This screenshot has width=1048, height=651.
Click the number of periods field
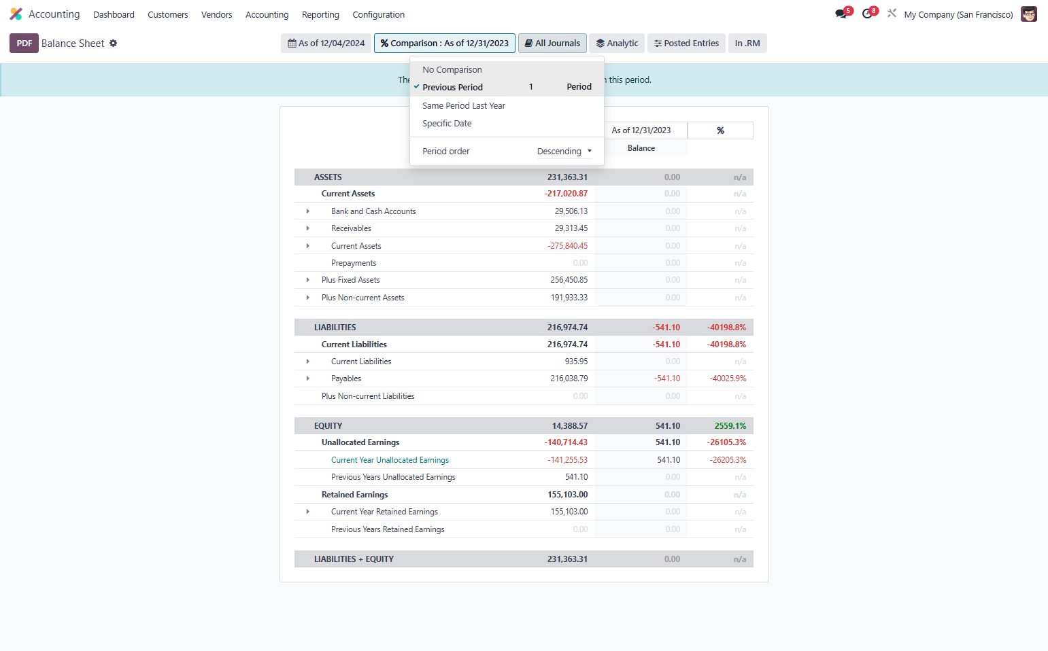pos(531,87)
